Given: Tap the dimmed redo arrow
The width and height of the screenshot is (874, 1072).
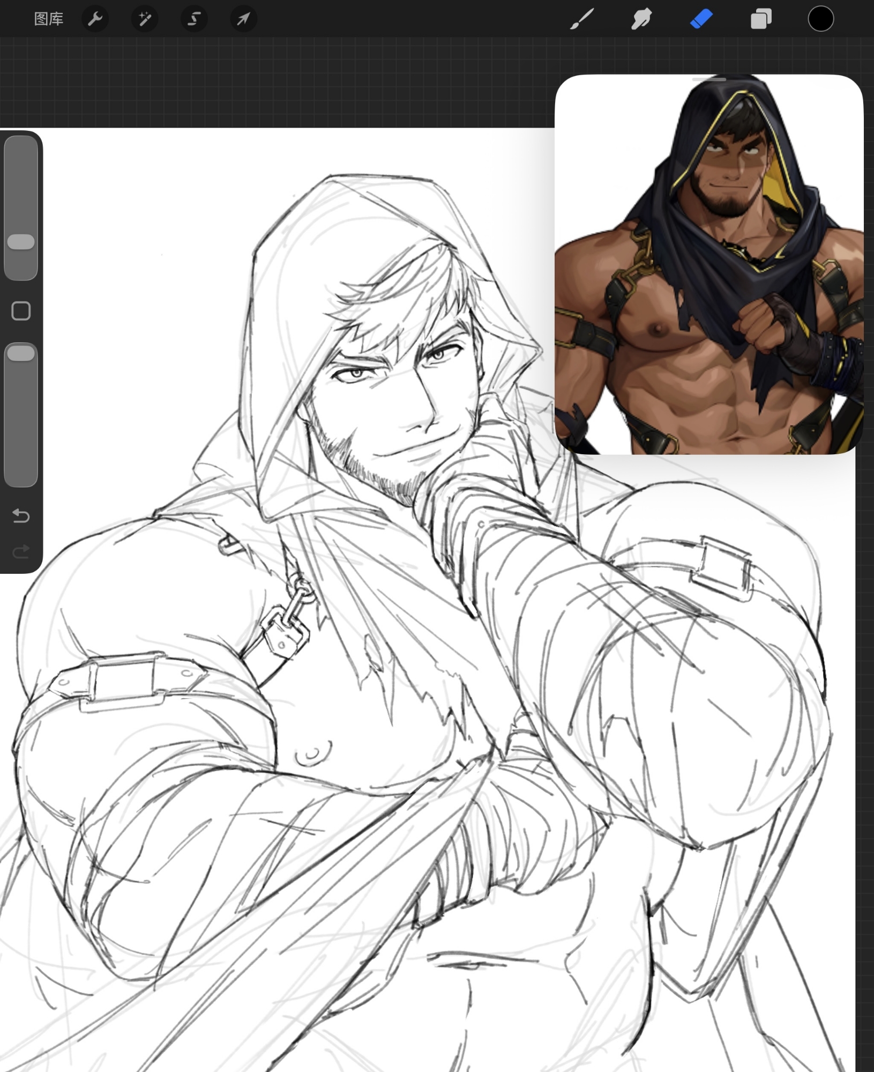Looking at the screenshot, I should click(21, 551).
